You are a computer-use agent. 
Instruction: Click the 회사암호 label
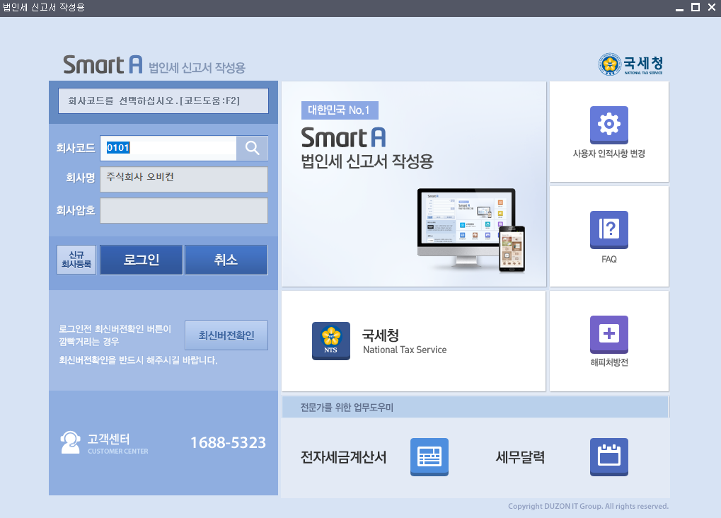coord(76,211)
